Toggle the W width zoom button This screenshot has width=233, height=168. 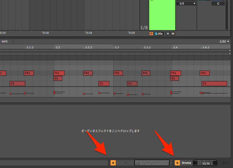(x=173, y=33)
